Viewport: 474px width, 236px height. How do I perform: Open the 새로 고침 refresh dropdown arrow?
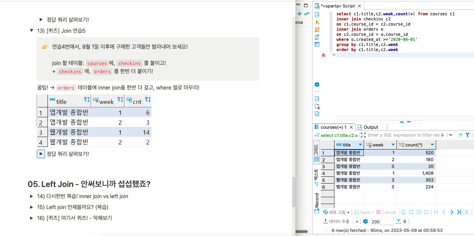coord(348,213)
